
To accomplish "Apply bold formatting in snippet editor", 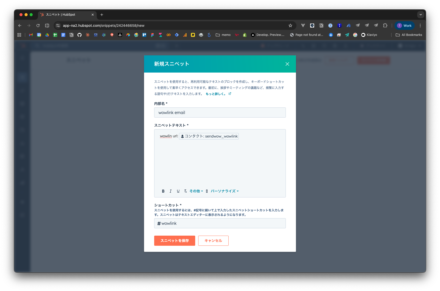I will coord(163,191).
